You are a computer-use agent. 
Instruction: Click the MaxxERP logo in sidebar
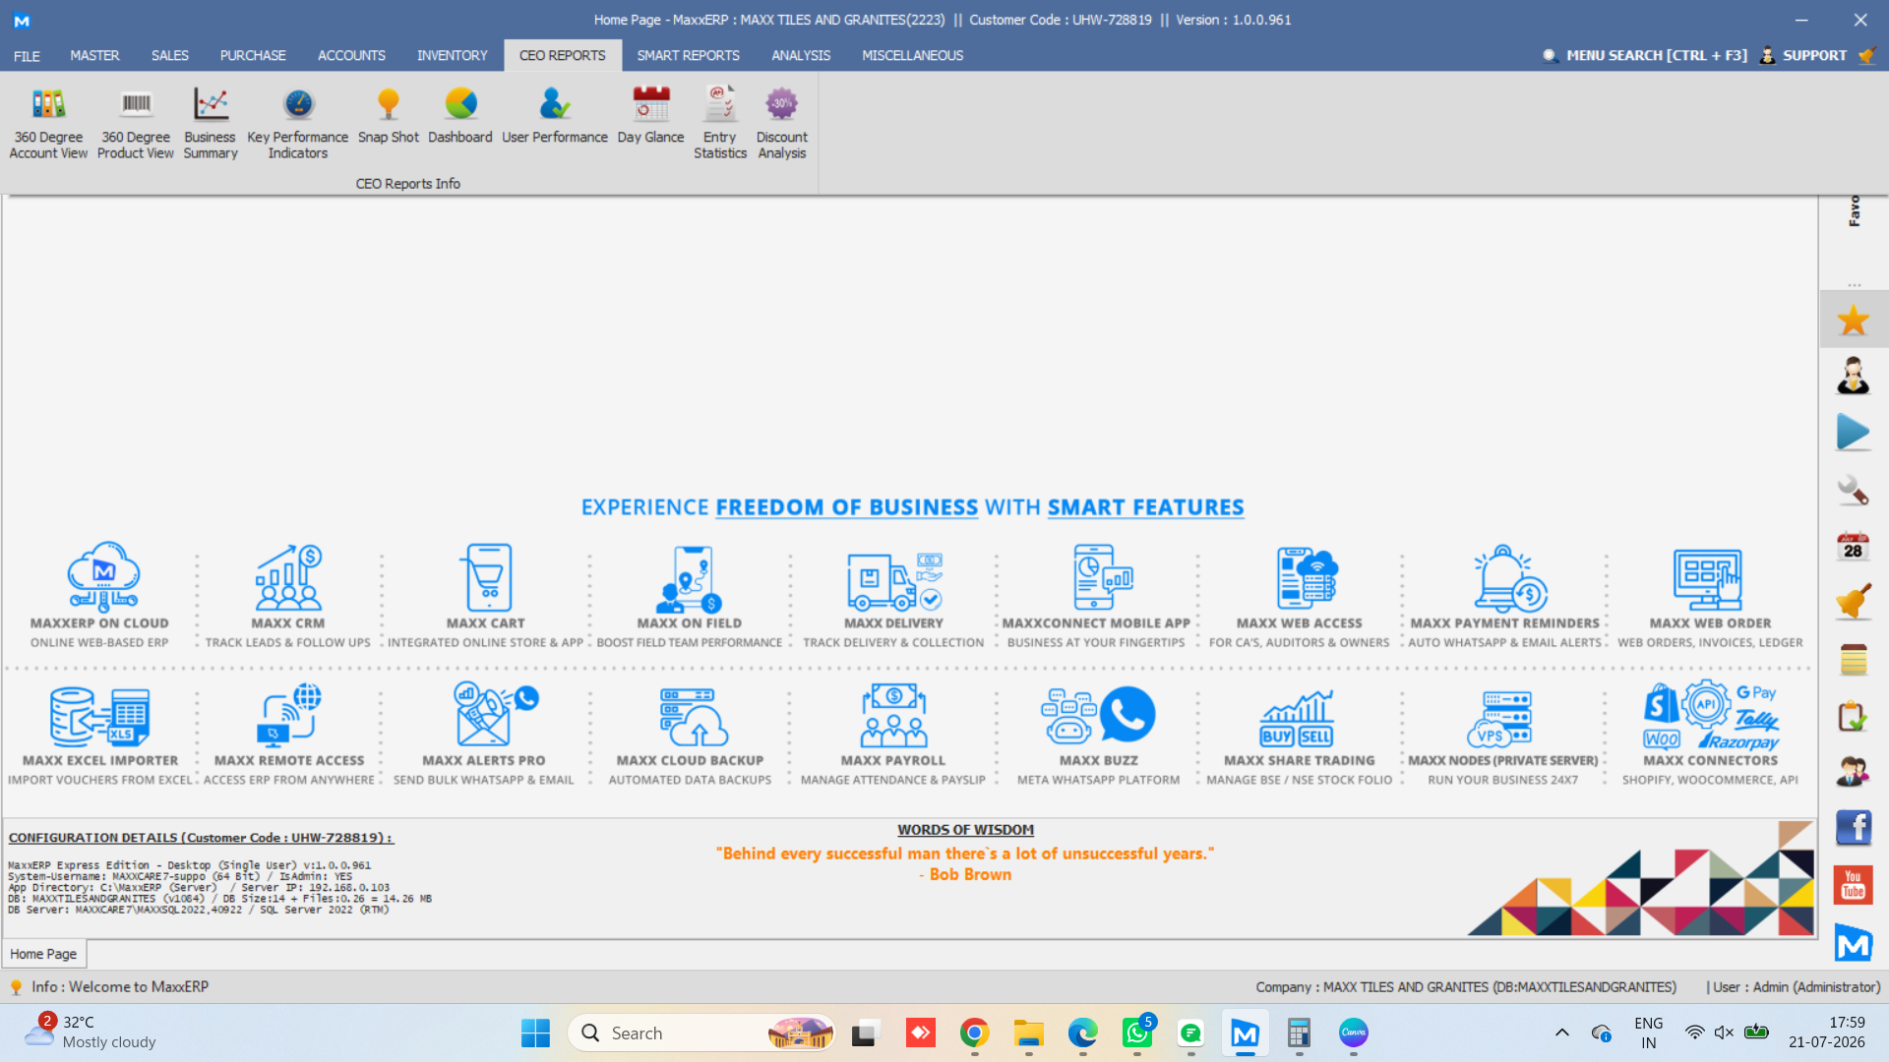(x=1853, y=943)
